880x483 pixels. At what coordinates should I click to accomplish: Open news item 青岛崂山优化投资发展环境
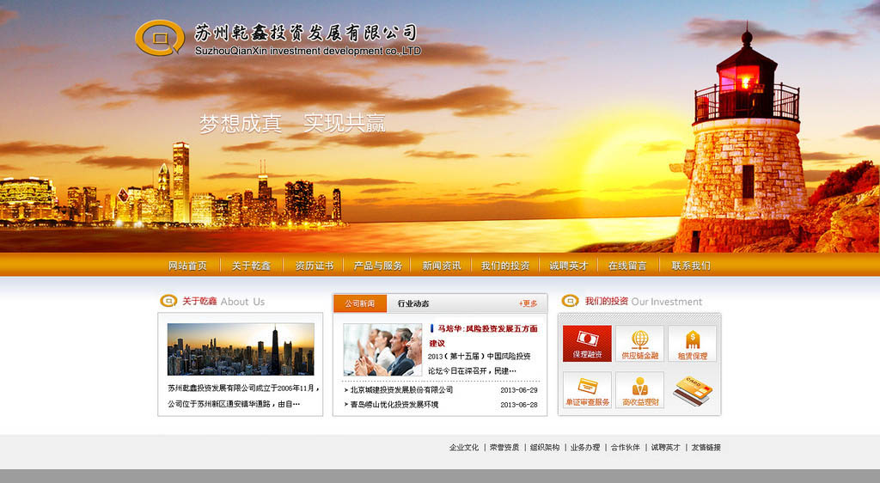[x=394, y=405]
